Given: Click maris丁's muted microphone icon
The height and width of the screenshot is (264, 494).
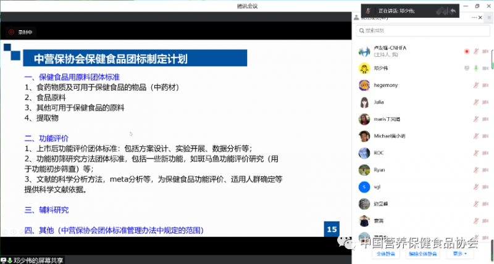Looking at the screenshot, I should 476,119.
